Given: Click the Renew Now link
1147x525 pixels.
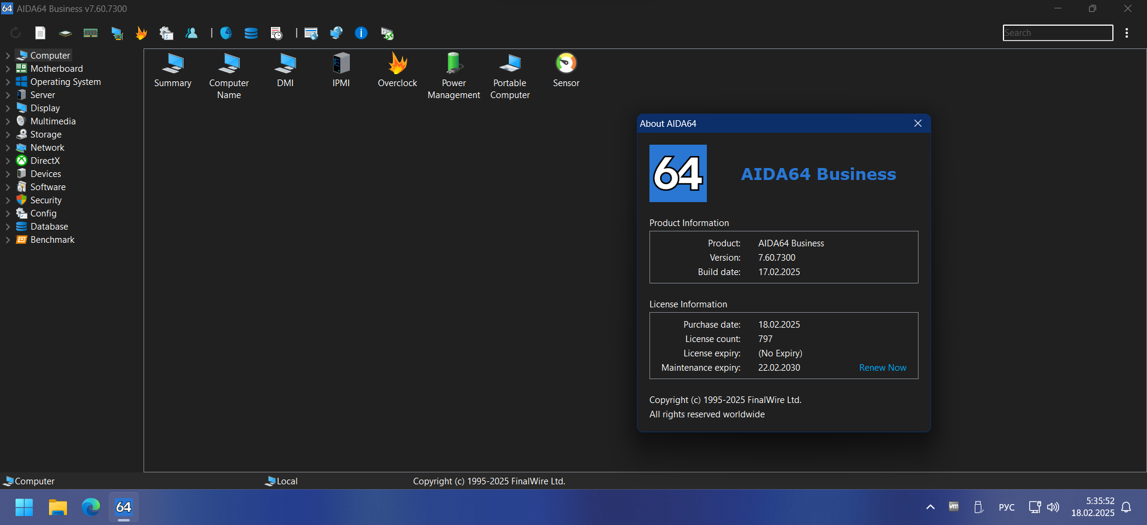Looking at the screenshot, I should (x=883, y=368).
